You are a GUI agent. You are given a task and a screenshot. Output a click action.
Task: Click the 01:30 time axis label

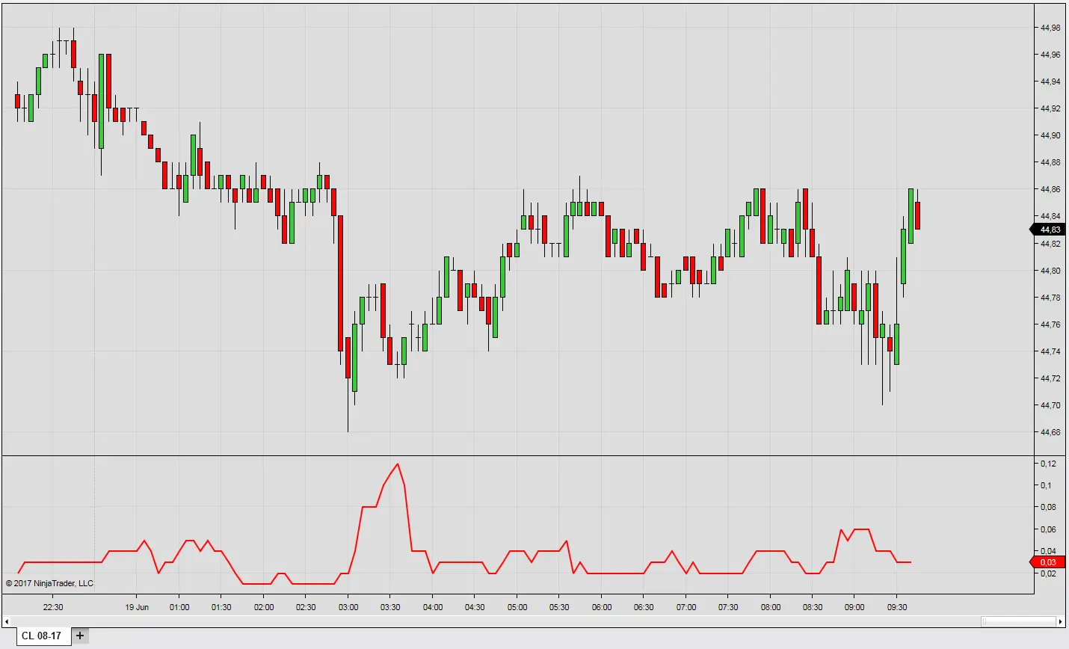pyautogui.click(x=221, y=607)
